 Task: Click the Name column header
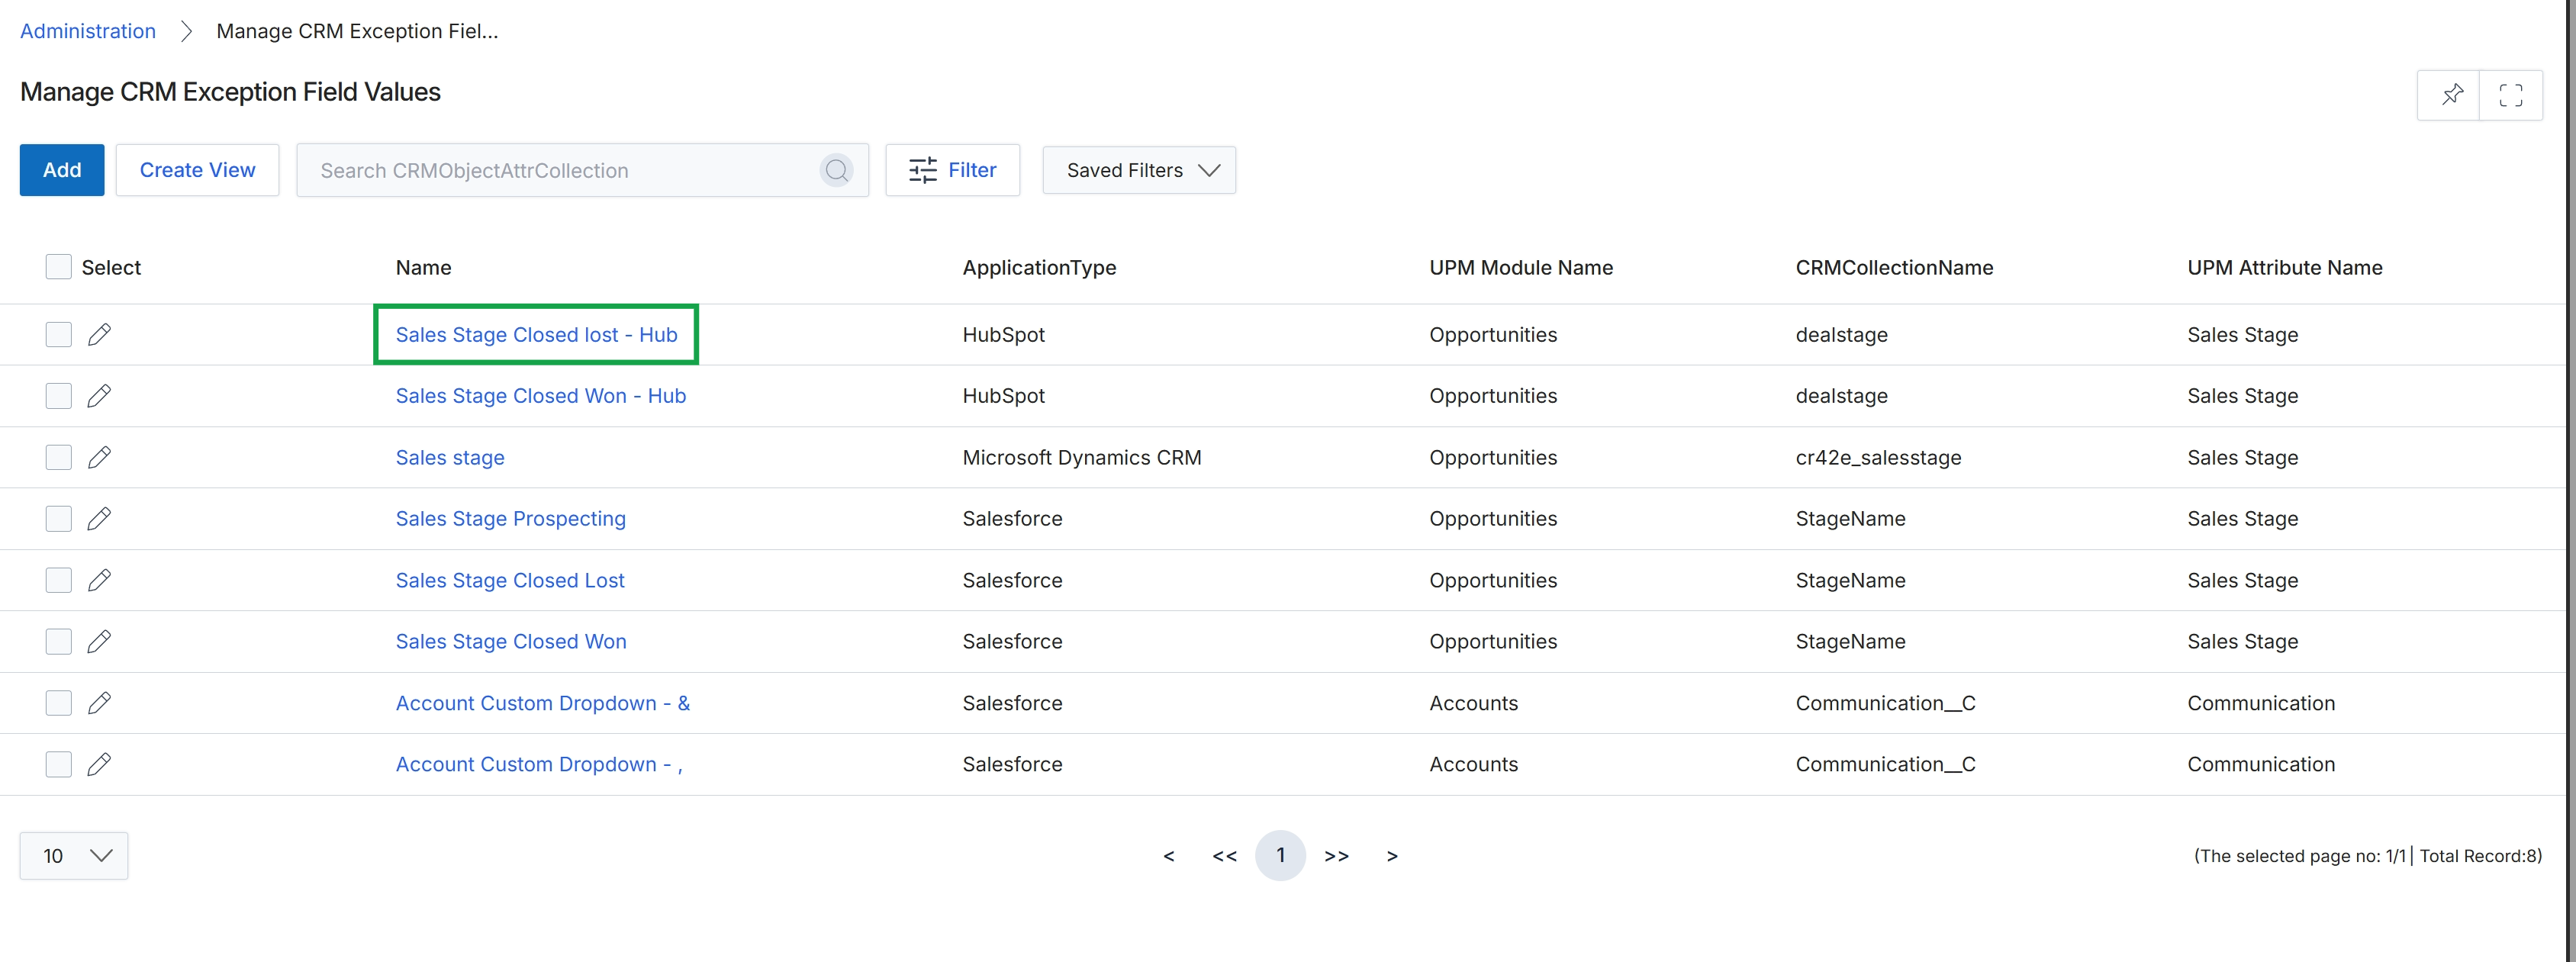[x=424, y=267]
